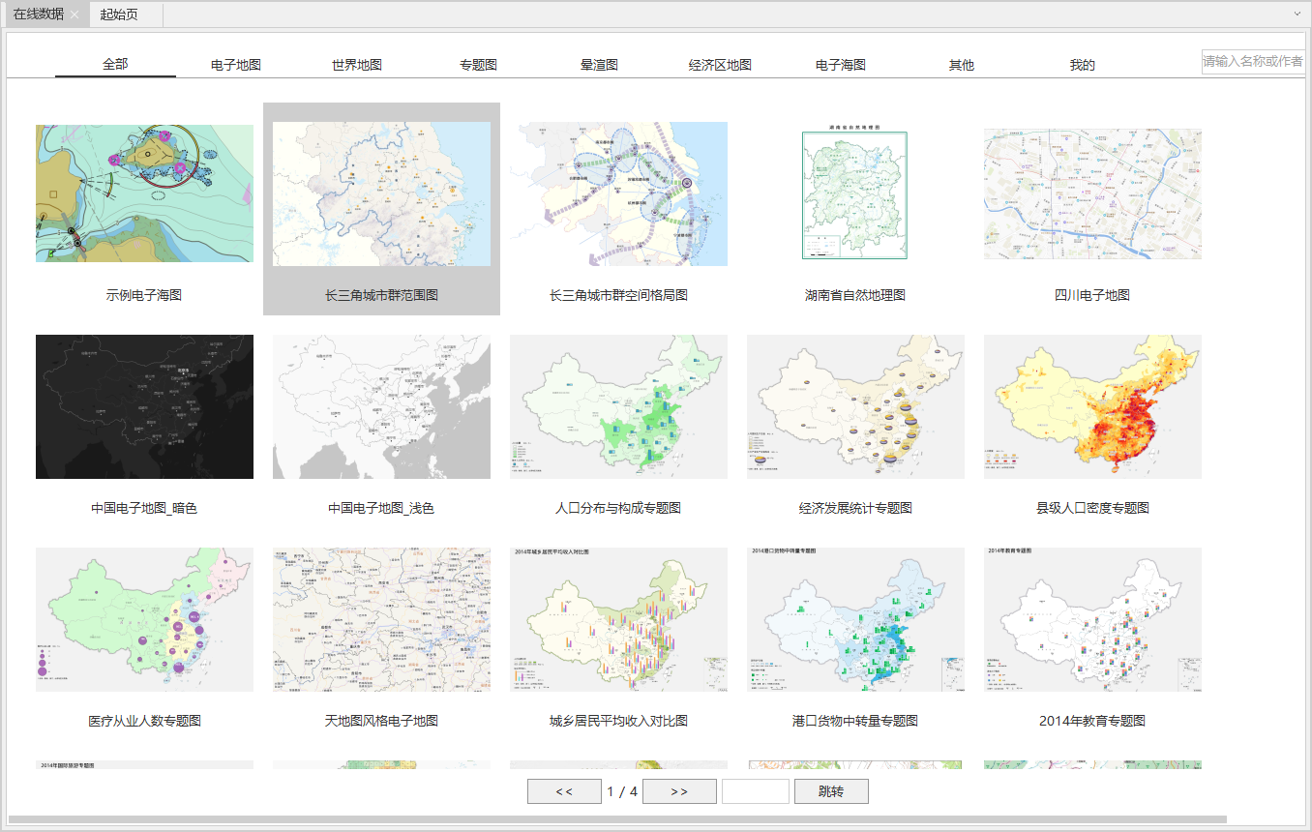
Task: Click the horizontal scrollbar at the bottom
Action: coord(617,819)
